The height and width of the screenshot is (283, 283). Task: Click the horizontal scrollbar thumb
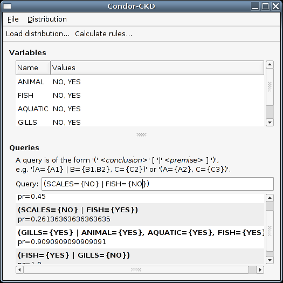tap(136, 270)
